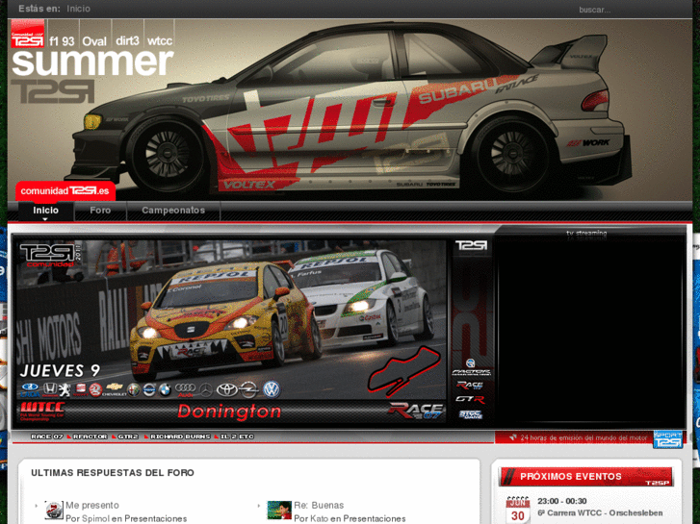700x524 pixels.
Task: Click the GTR logo in sidebar strip
Action: coord(470,399)
